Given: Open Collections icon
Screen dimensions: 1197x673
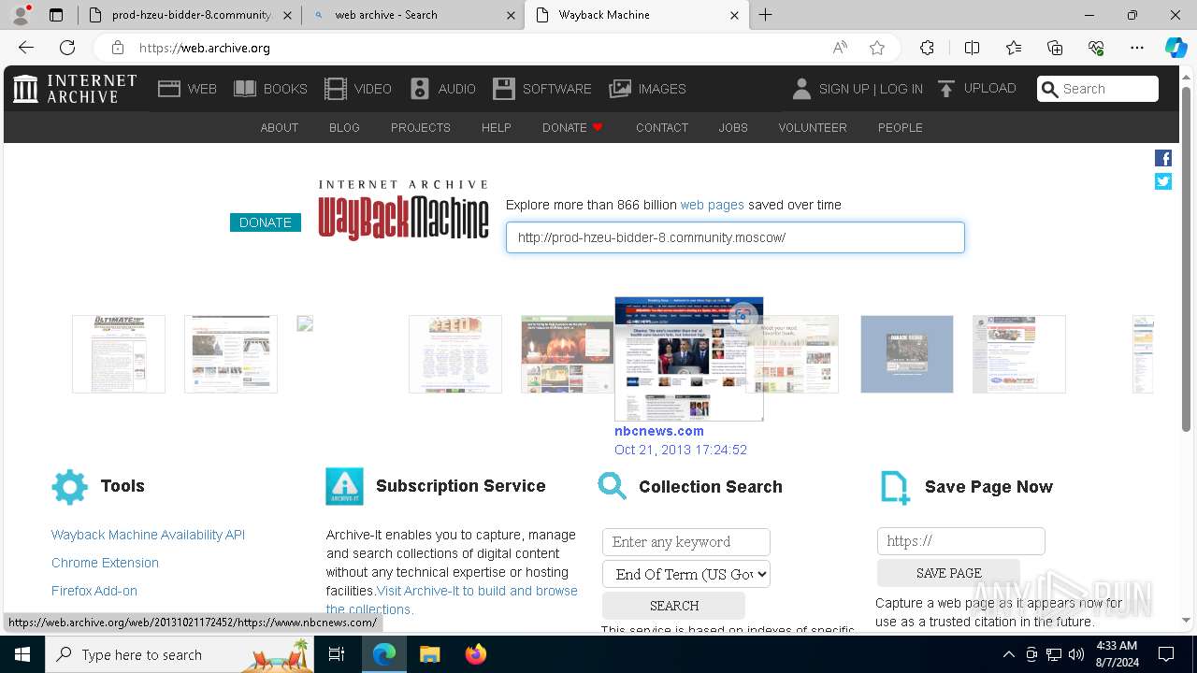Looking at the screenshot, I should [x=1055, y=48].
